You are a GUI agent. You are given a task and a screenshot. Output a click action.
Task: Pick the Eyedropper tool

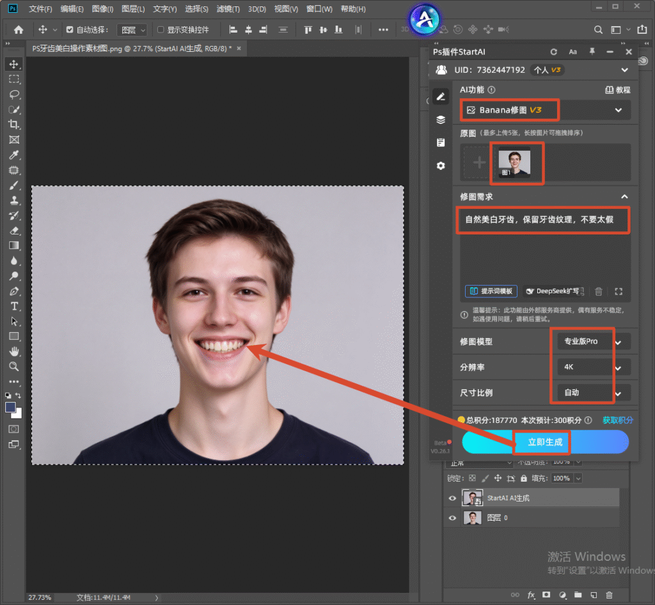click(x=14, y=155)
